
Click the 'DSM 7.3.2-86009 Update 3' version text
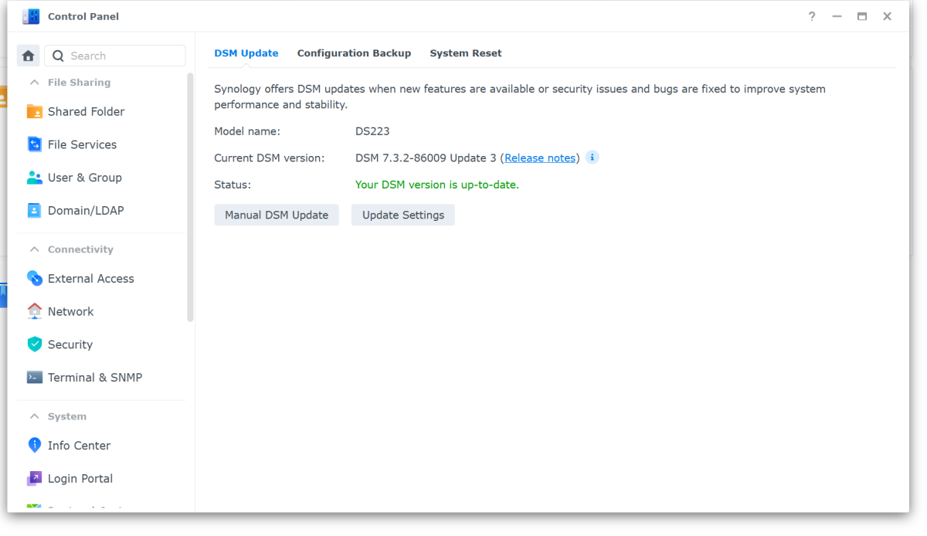426,158
